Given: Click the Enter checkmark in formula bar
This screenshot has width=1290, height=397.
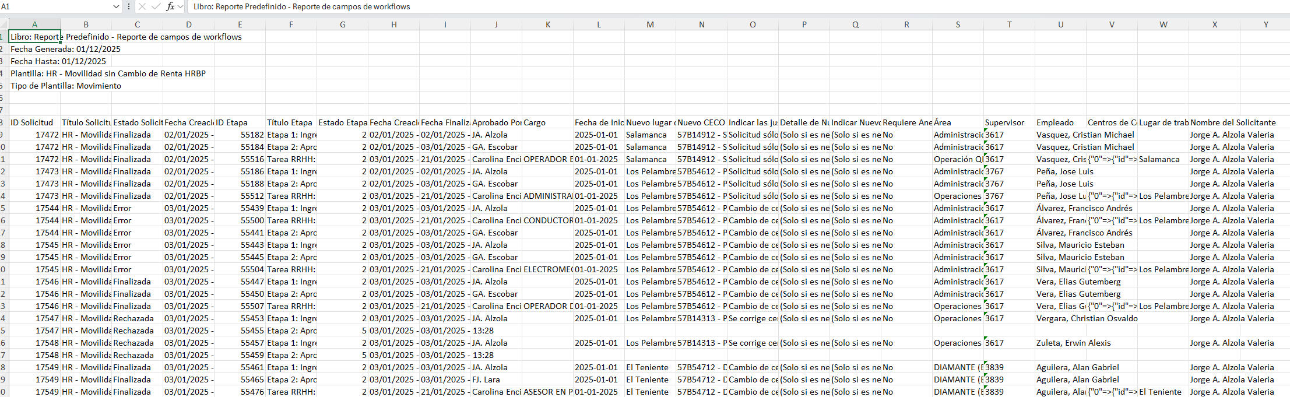Looking at the screenshot, I should 156,6.
